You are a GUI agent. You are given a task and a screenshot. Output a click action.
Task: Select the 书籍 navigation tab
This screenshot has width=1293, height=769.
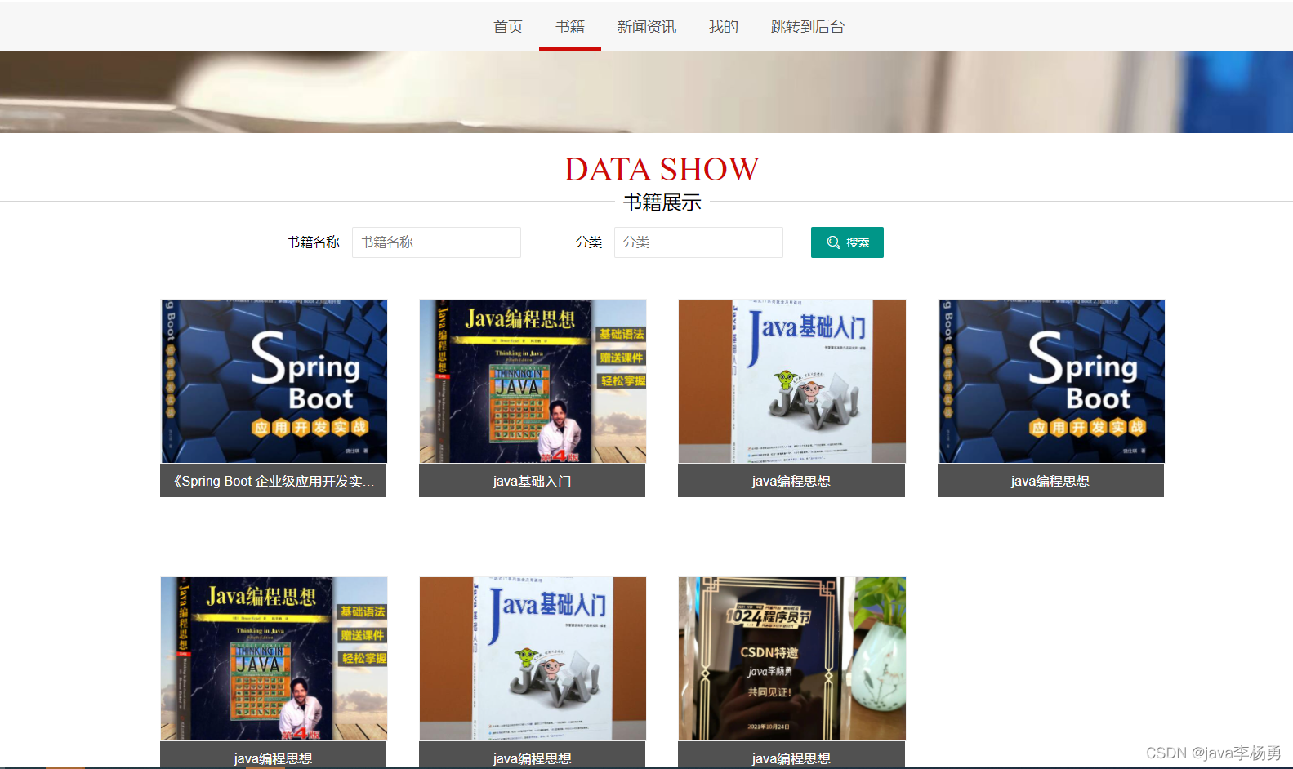click(x=569, y=27)
